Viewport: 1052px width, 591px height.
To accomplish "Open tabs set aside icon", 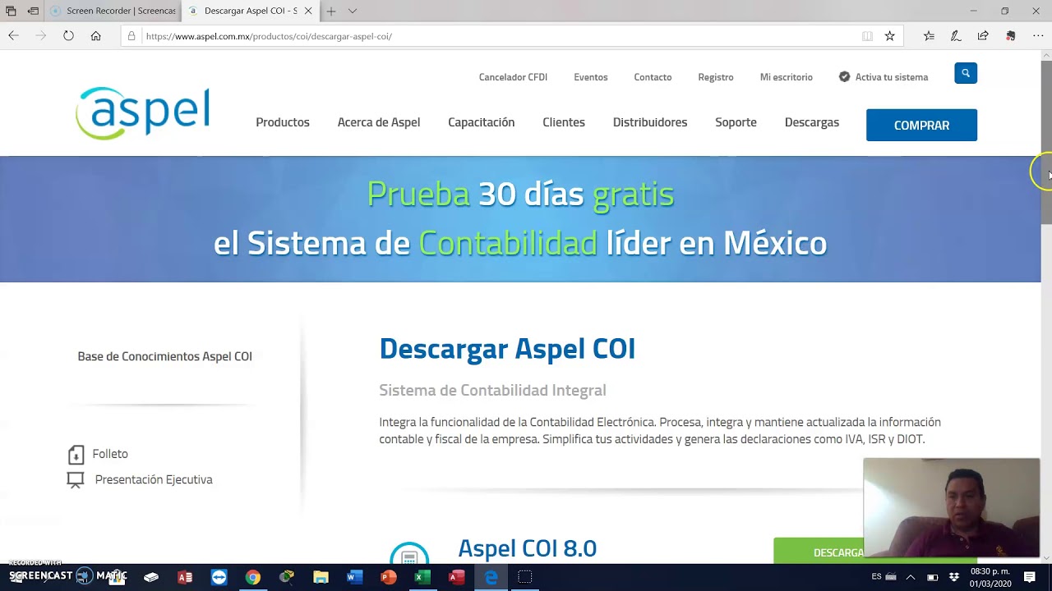I will point(11,11).
